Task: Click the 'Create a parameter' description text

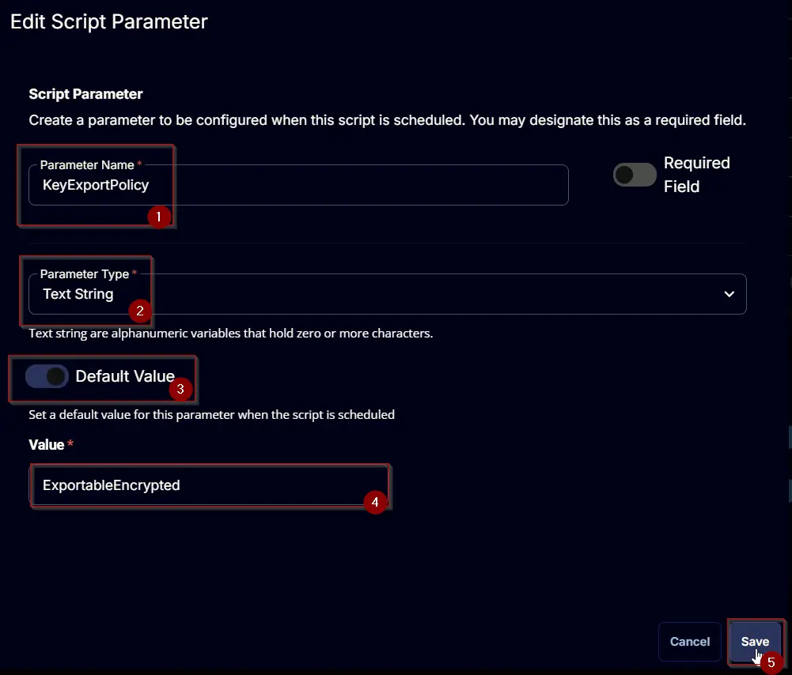Action: 388,120
